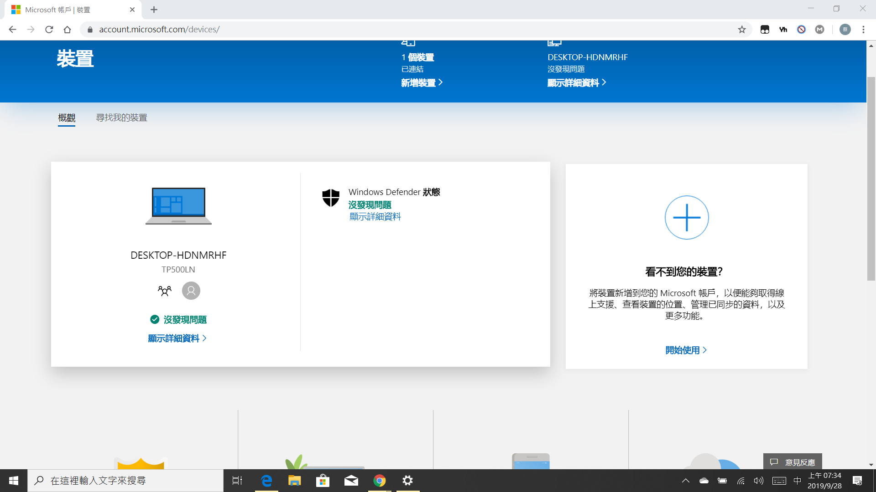This screenshot has height=492, width=876.
Task: Switch to 尋找我的裝置 tab
Action: click(121, 118)
